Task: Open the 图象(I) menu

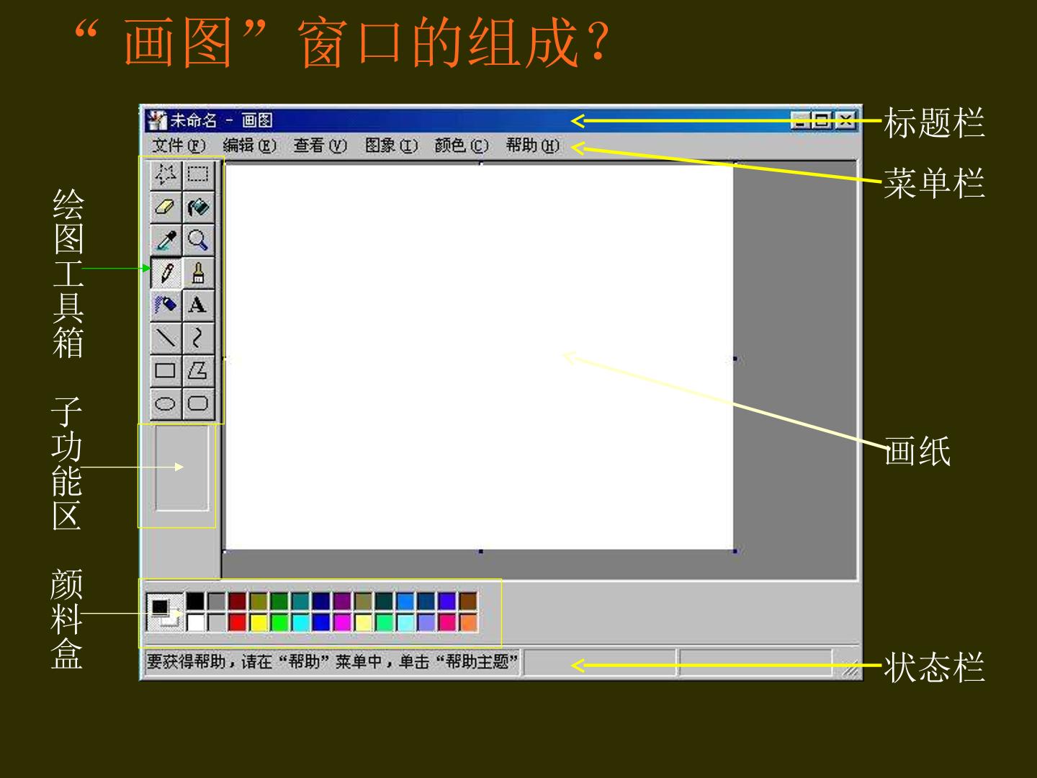Action: pos(391,146)
